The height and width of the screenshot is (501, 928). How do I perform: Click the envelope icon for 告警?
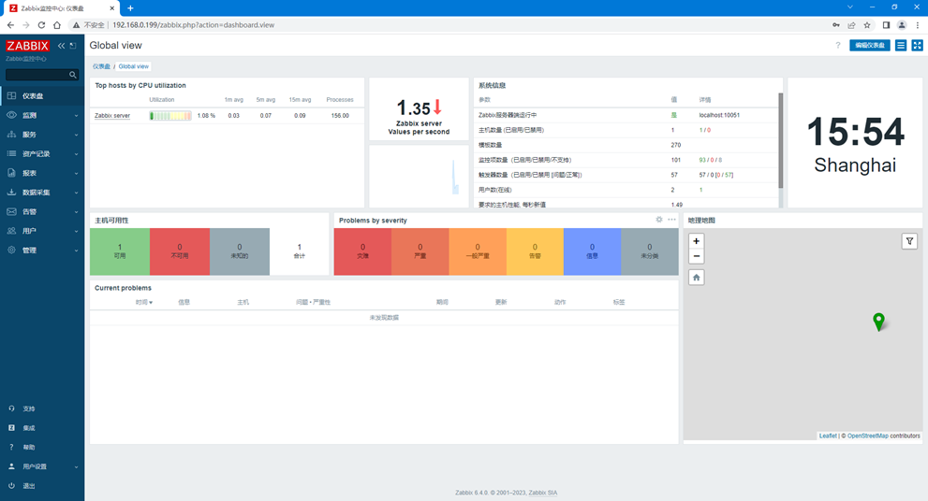11,211
